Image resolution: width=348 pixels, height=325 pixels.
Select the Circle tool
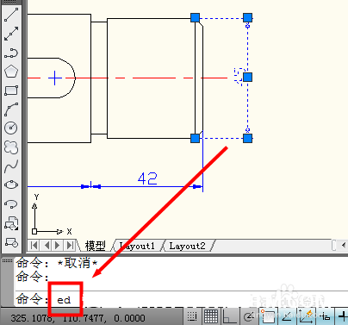(x=11, y=128)
